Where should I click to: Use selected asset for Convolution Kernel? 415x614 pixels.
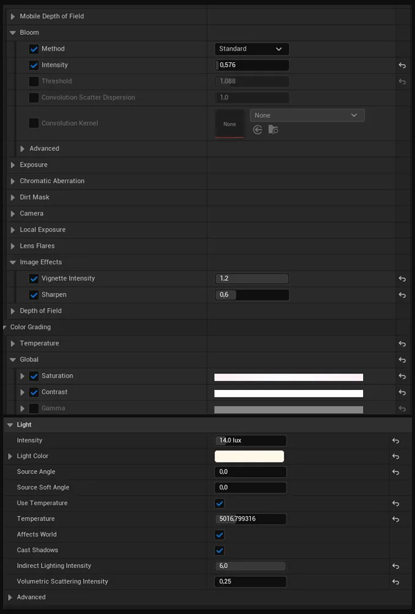point(258,129)
